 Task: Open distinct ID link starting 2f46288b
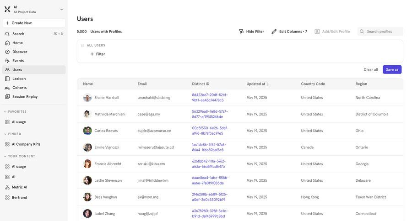tap(210, 197)
